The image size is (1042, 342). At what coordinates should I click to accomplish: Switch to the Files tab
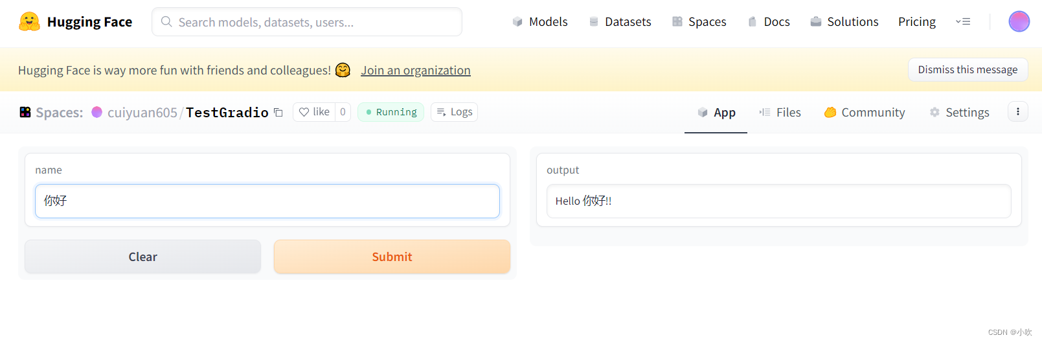[x=780, y=113]
